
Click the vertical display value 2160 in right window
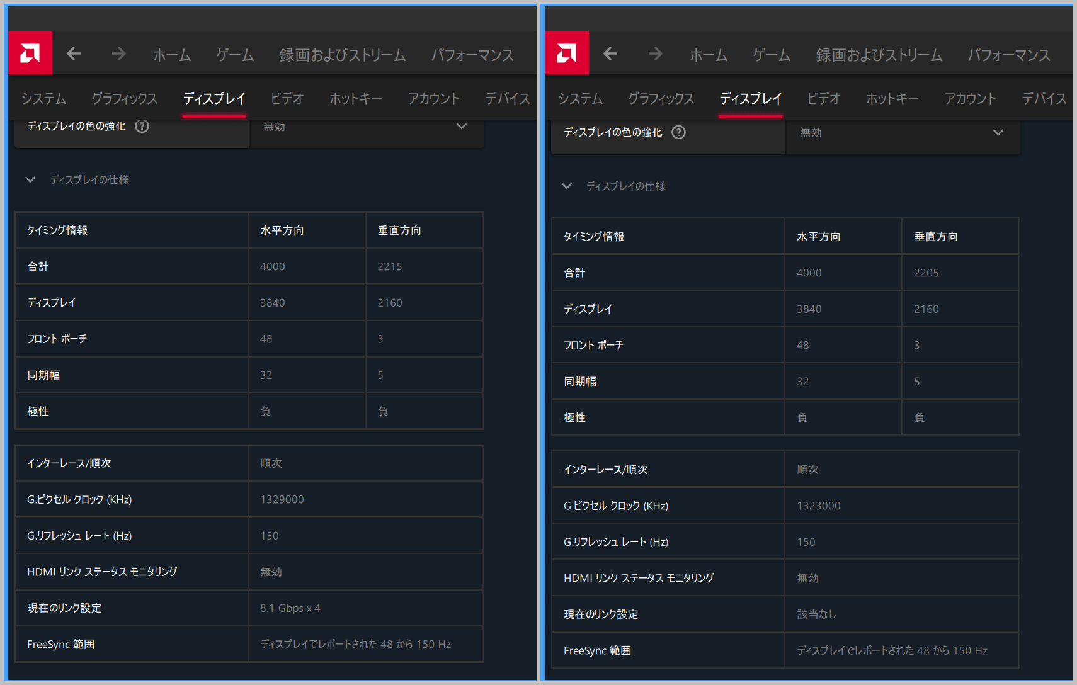click(926, 309)
